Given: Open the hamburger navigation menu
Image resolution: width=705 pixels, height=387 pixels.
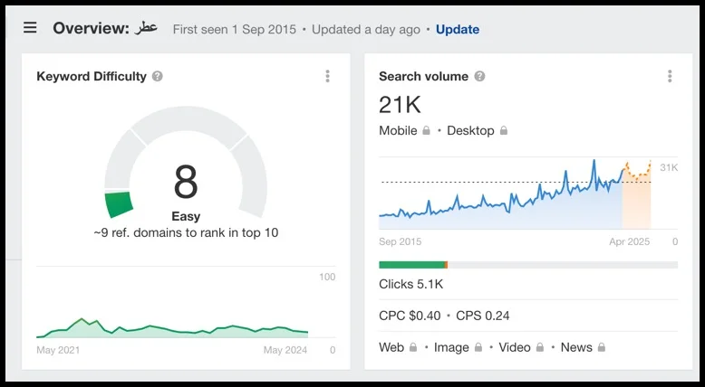Looking at the screenshot, I should click(x=30, y=28).
